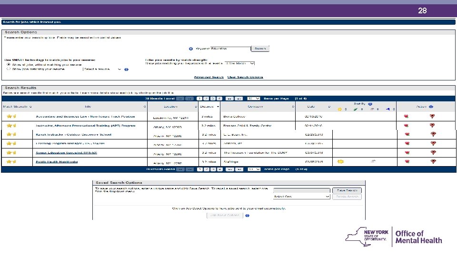
Task: Click right action icon for Public Health Nutritionist row
Action: (x=433, y=161)
